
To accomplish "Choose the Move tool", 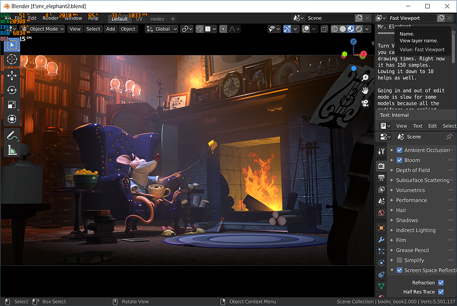I will pos(12,76).
